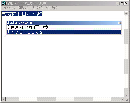Select candidate 1 postal code 102-0082
This screenshot has height=103, width=130.
pyautogui.click(x=64, y=32)
